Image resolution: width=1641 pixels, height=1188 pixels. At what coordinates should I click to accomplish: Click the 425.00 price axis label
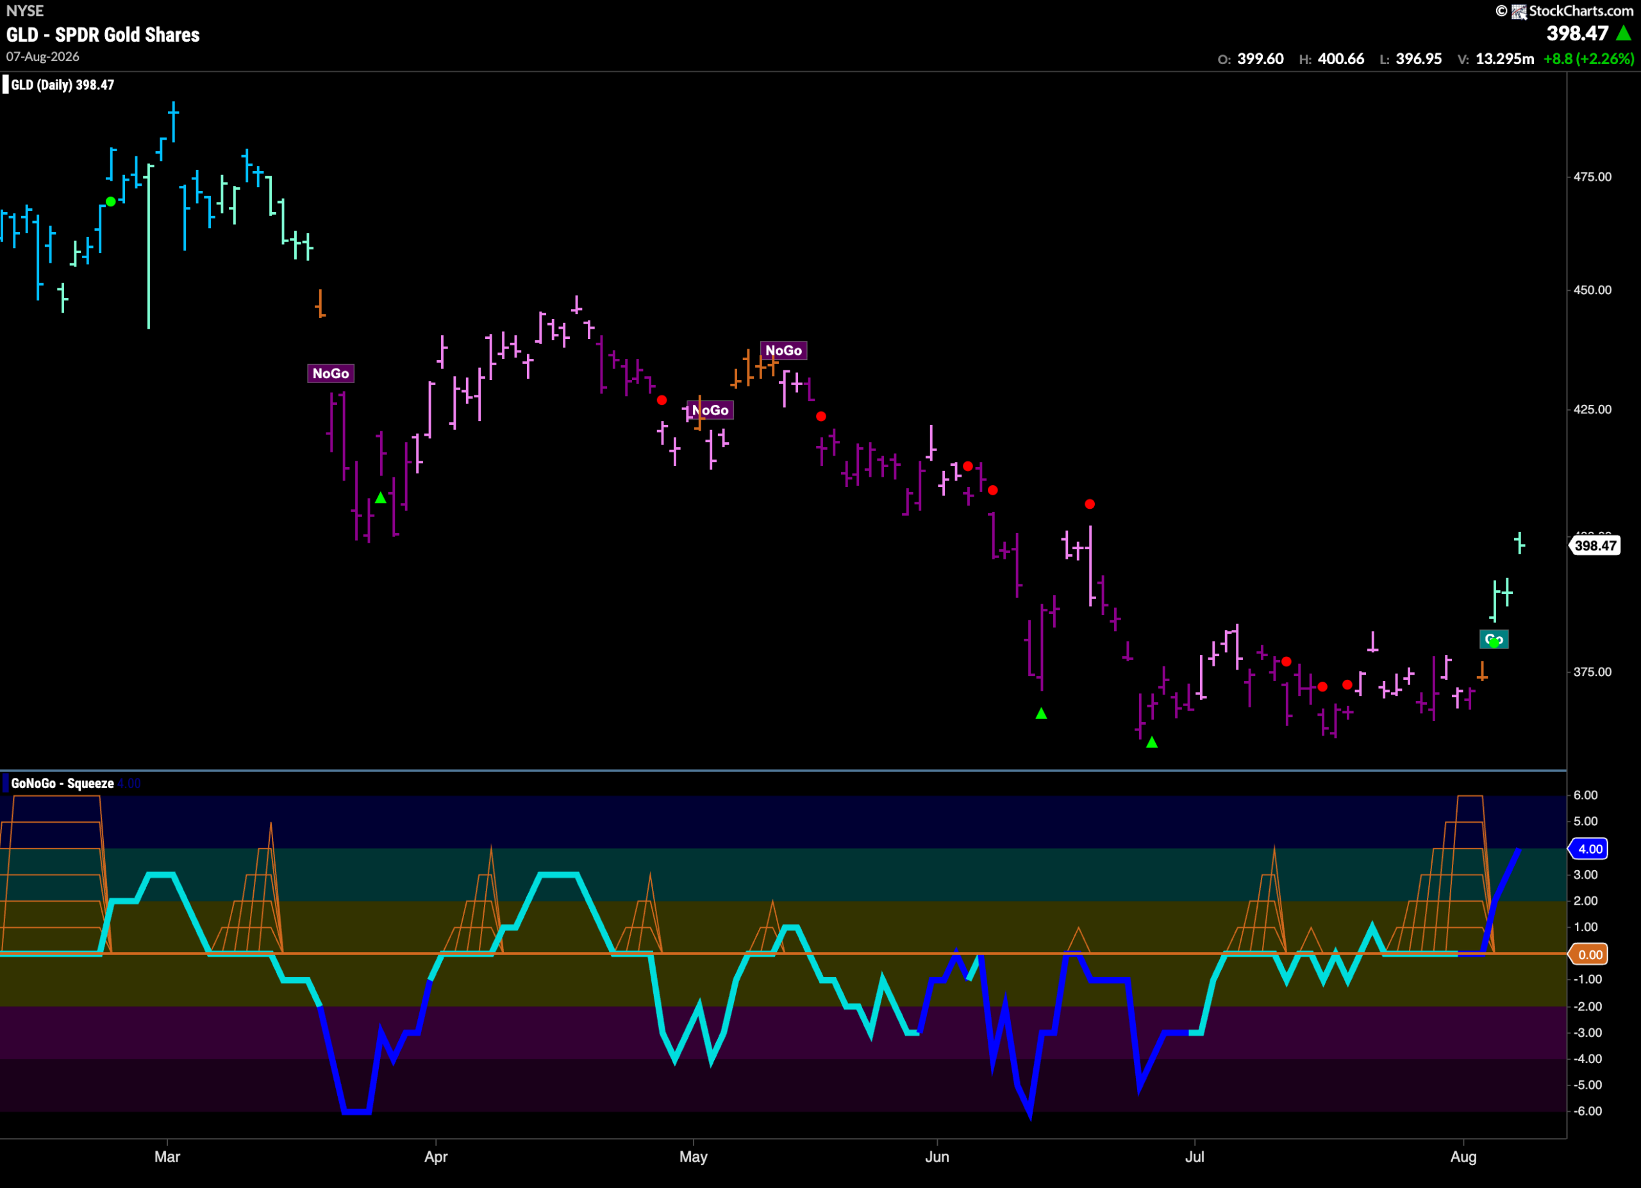[x=1592, y=409]
